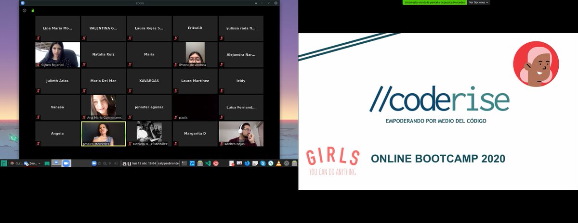Screen dimensions: 578x223
Task: Click the blue Zoom camera taskbar icon
Action: [66, 163]
